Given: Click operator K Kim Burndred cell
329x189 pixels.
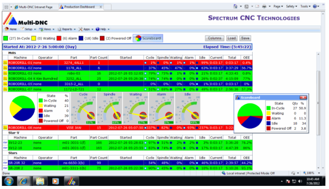Looking at the screenshot, I should click(x=45, y=79).
